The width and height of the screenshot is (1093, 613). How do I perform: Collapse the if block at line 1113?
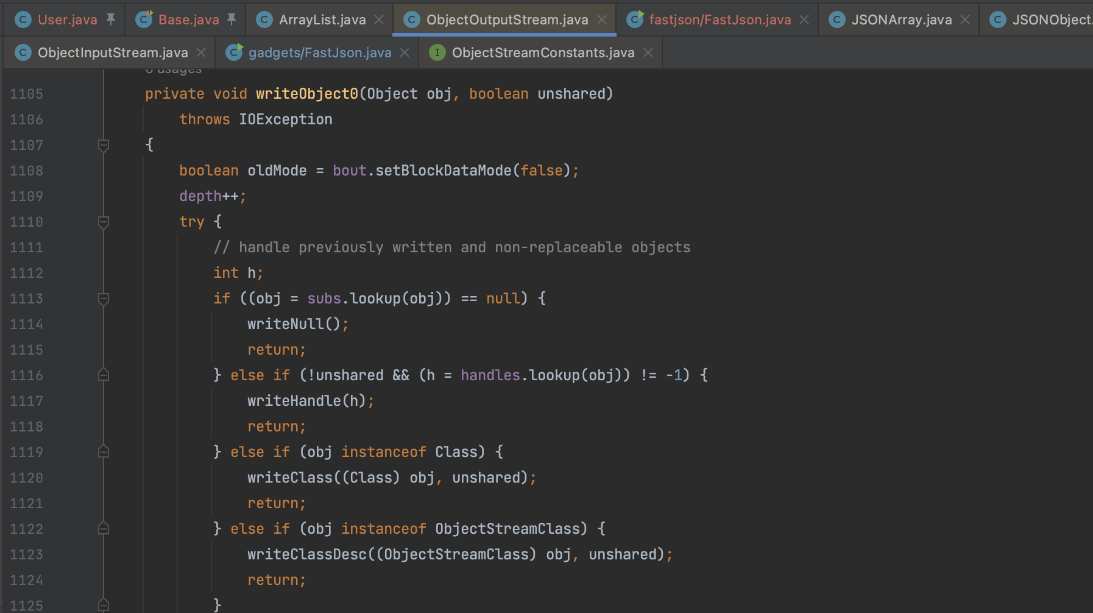[x=104, y=299]
